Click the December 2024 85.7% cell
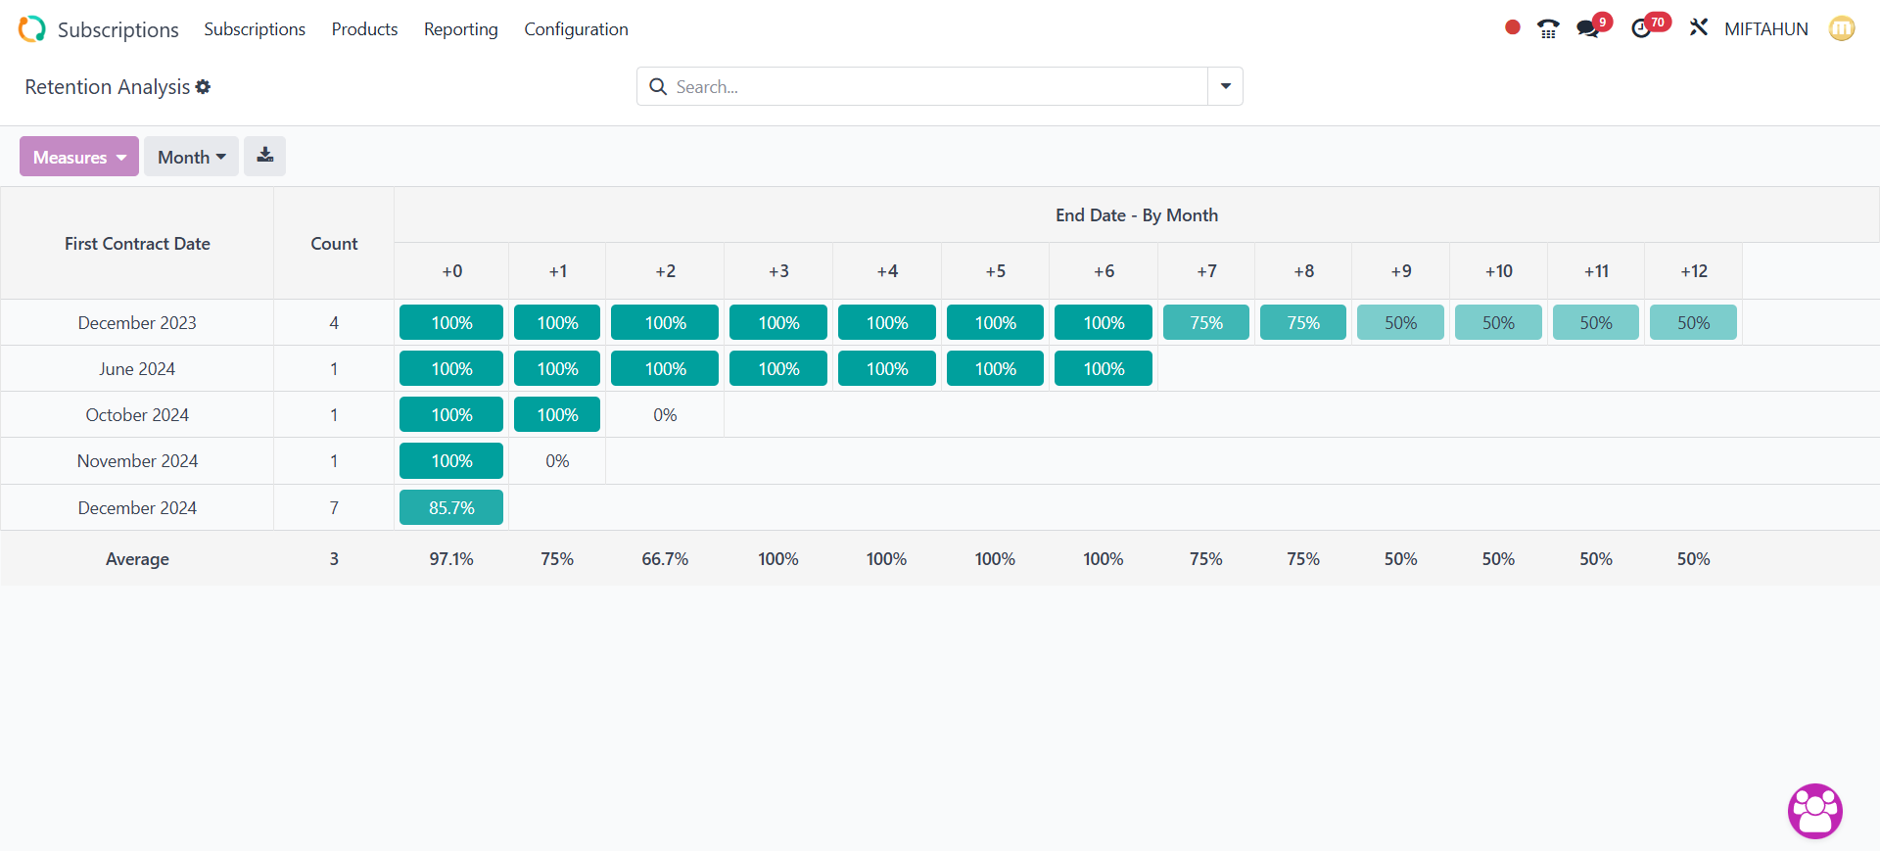 click(451, 507)
